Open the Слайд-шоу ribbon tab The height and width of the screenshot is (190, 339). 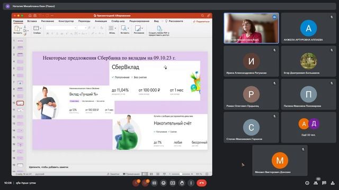tap(118, 21)
